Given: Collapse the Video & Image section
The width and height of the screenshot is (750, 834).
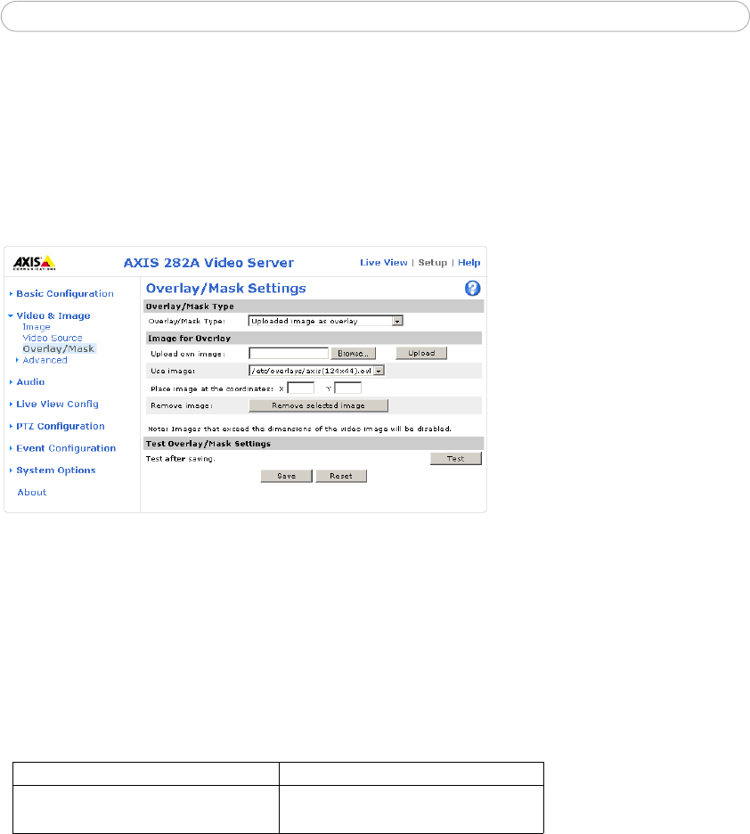Looking at the screenshot, I should click(x=53, y=315).
